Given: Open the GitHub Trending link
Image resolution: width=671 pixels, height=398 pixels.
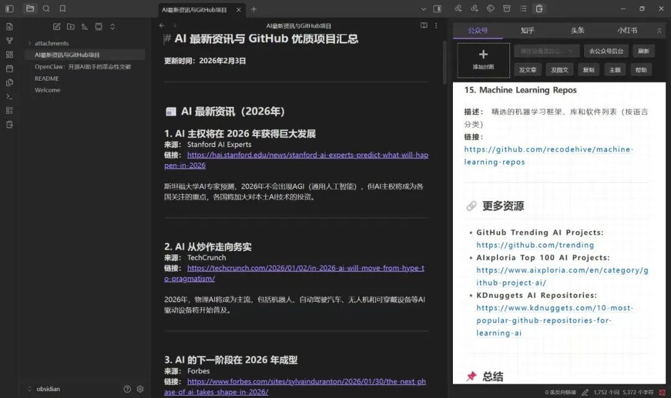Looking at the screenshot, I should 535,245.
